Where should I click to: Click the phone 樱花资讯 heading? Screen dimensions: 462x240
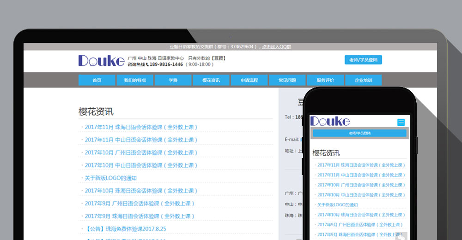click(x=326, y=153)
